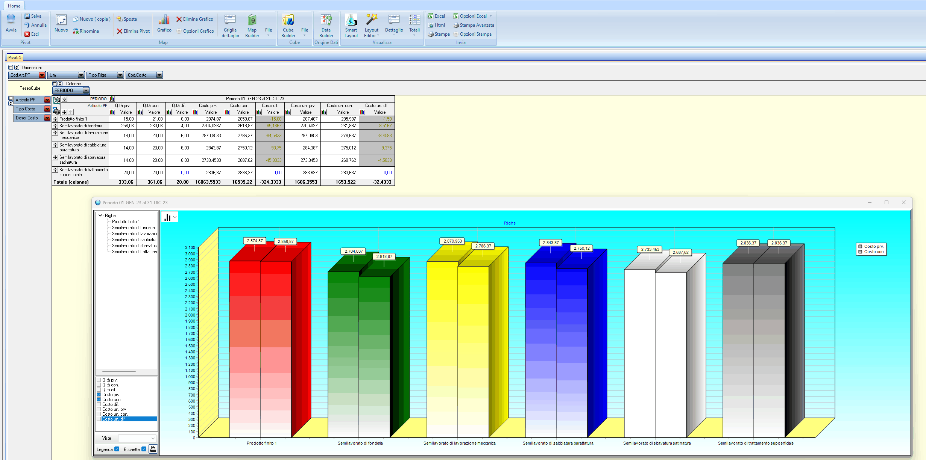
Task: Toggle the Legenda checkbox
Action: coord(117,449)
